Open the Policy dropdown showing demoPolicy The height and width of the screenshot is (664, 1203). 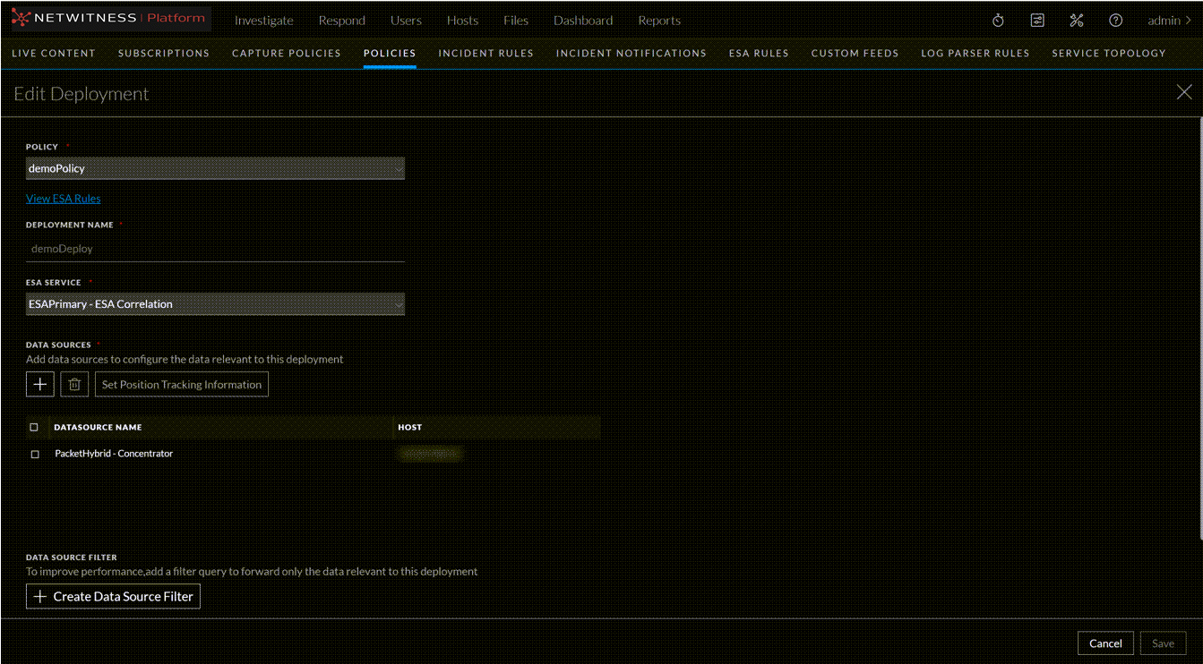point(215,168)
